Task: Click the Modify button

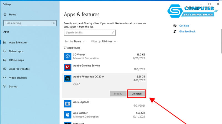Action: tap(118, 94)
